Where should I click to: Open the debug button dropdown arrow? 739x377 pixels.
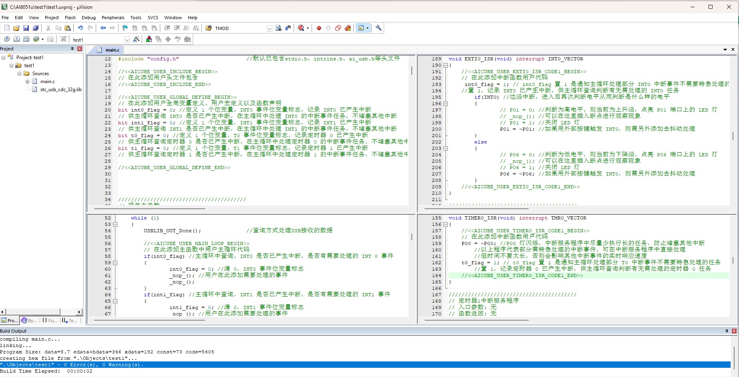(308, 28)
